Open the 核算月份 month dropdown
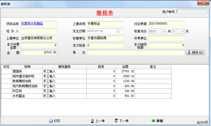 coord(182,31)
